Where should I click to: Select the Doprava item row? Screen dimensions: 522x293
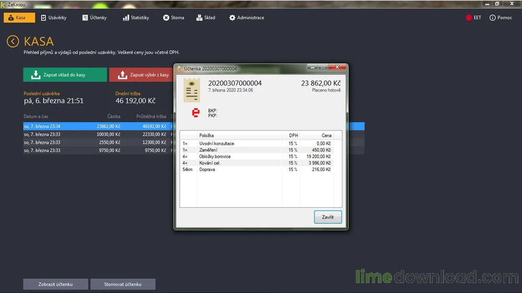click(257, 170)
